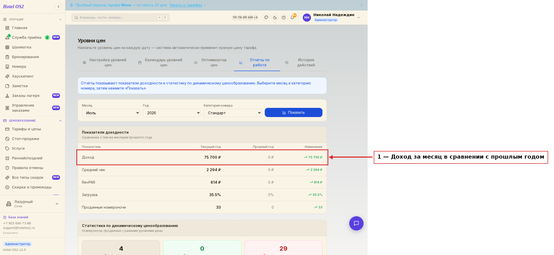Image resolution: width=554 pixels, height=255 pixels.
Task: Close the trial period banner
Action: coord(362,5)
